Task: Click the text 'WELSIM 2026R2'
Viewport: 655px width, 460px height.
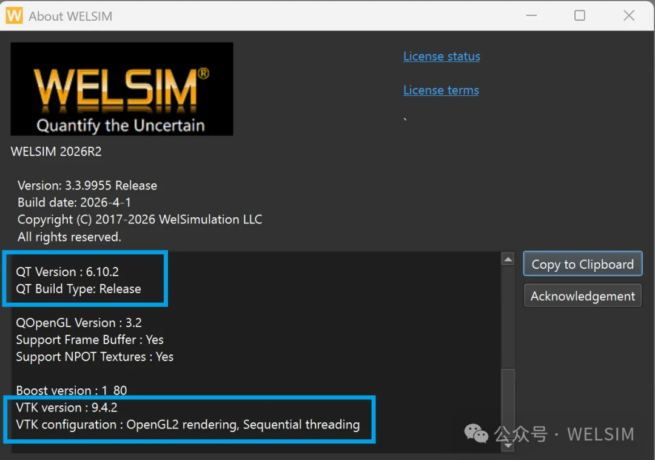Action: click(x=56, y=151)
